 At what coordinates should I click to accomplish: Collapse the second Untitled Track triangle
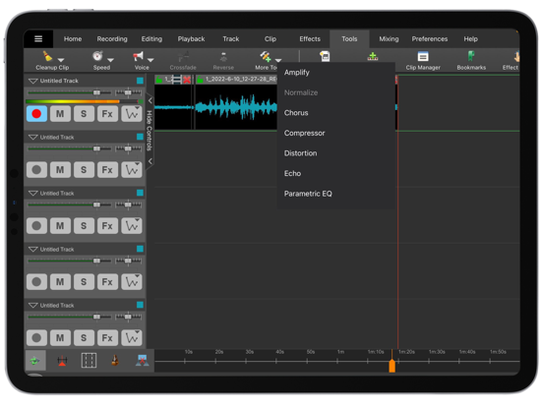(x=32, y=138)
